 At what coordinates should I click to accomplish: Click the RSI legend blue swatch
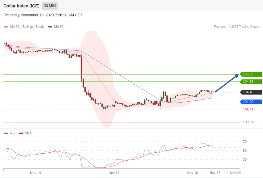[6, 133]
